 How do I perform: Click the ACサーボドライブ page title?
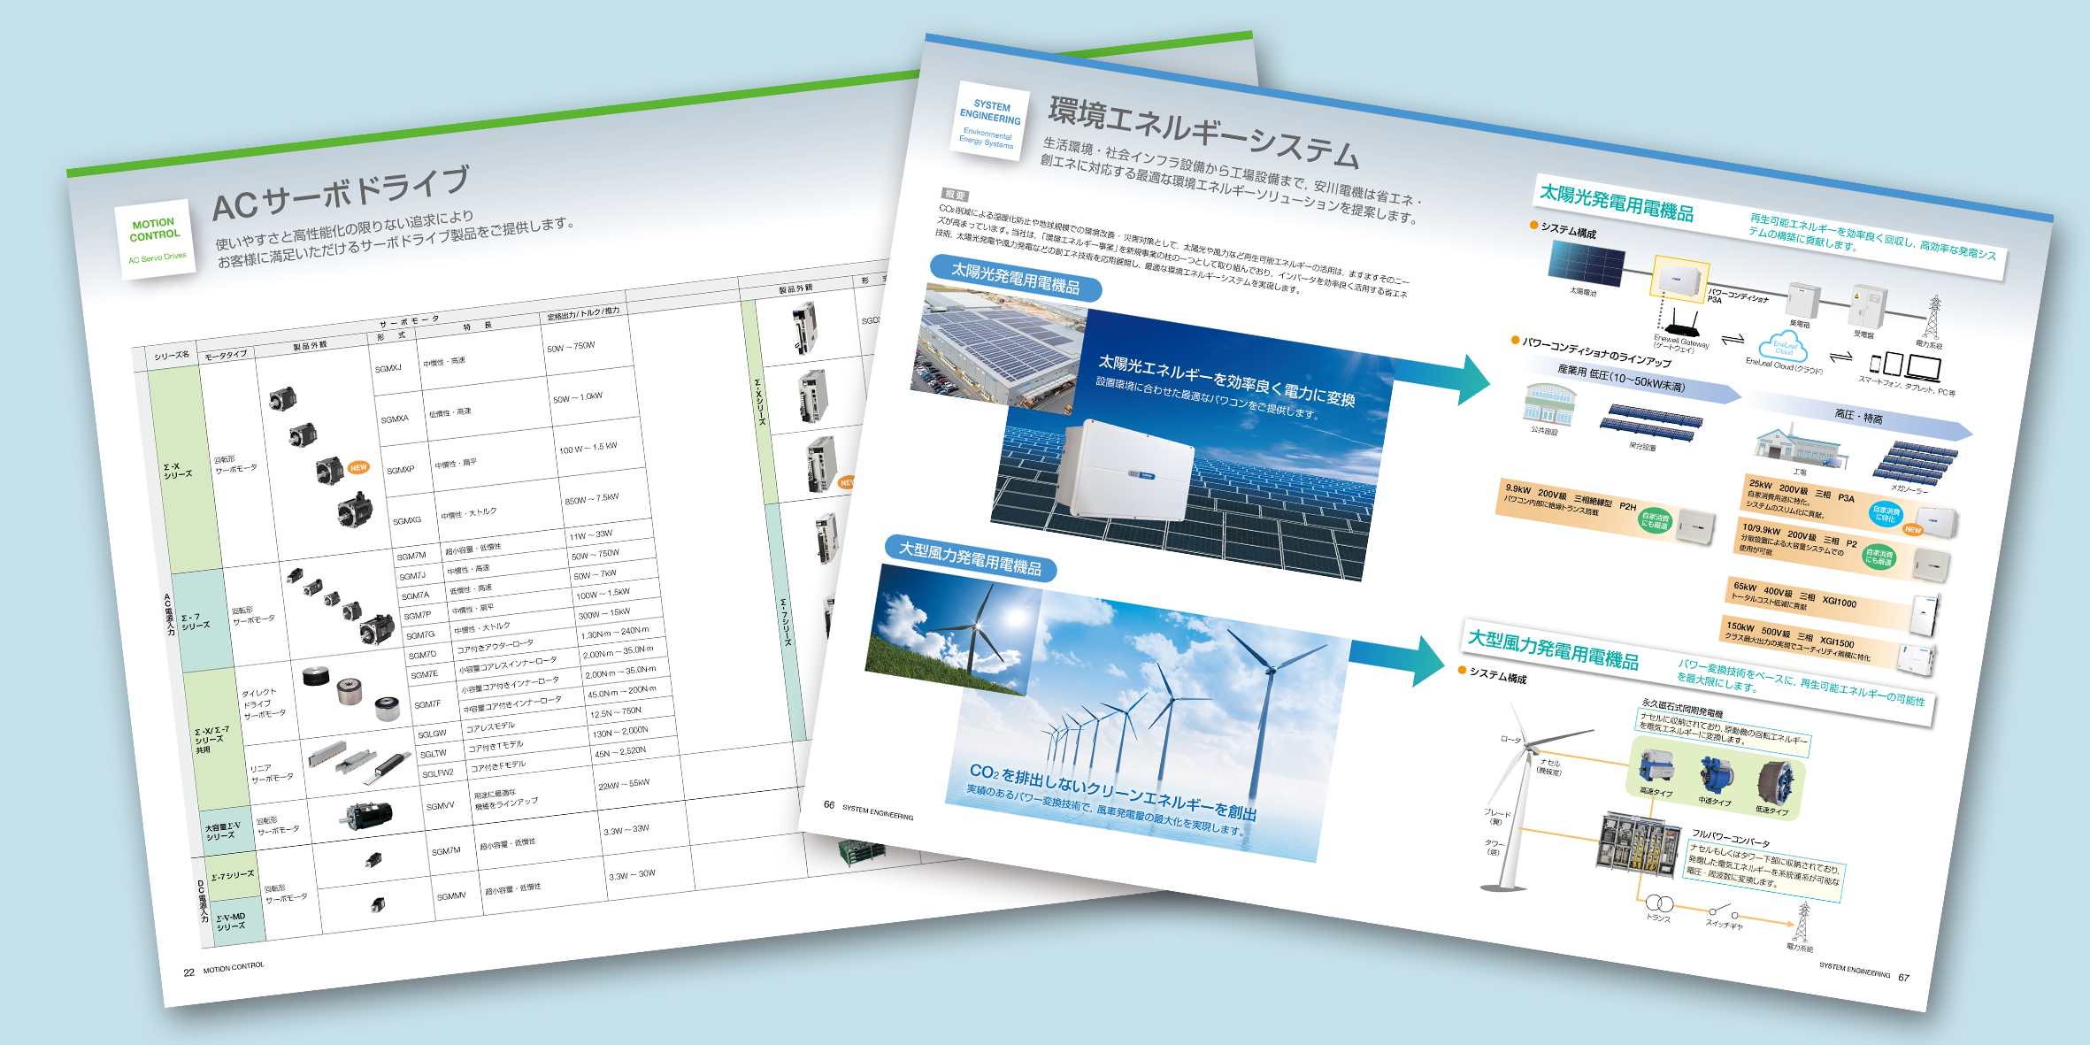(341, 195)
